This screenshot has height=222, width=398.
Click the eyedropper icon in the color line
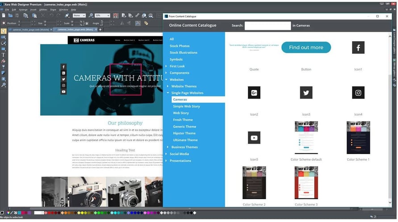[x=12, y=213]
